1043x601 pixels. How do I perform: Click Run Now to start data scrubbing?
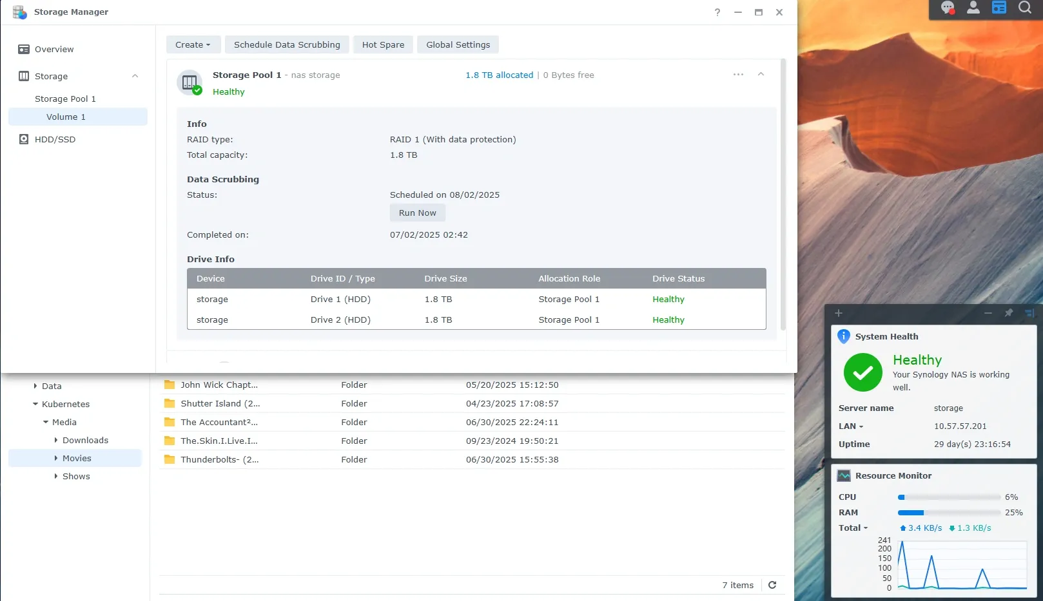tap(417, 213)
